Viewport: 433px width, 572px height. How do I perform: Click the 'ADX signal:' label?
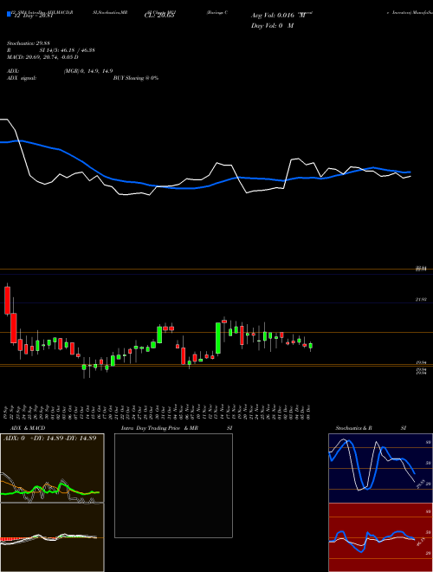click(x=22, y=78)
